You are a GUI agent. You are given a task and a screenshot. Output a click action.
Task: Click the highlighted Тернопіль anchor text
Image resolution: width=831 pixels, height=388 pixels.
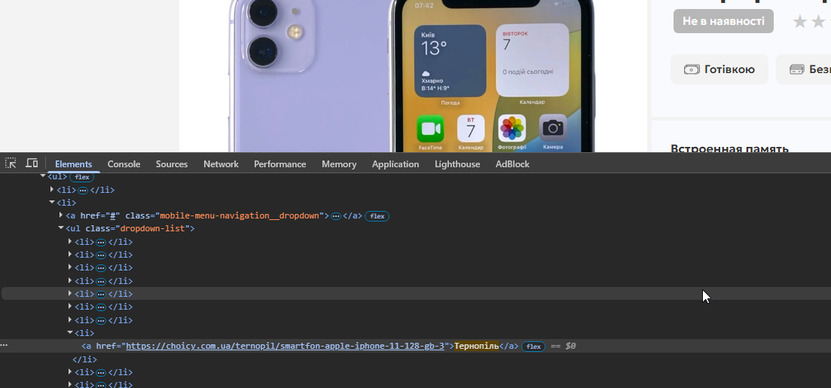tap(476, 346)
